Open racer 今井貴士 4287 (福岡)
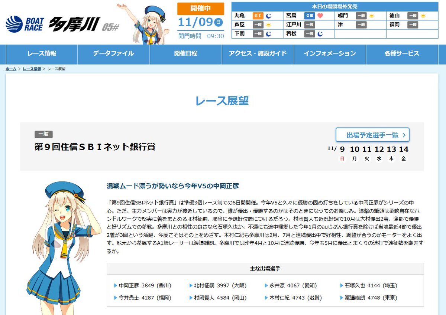 click(x=145, y=298)
